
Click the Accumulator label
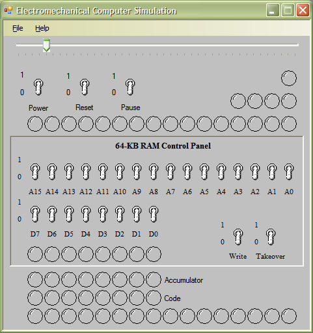point(184,280)
